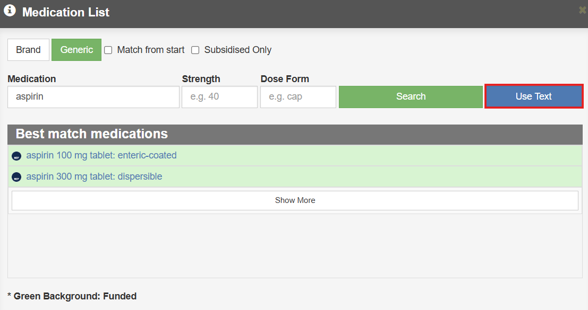The height and width of the screenshot is (310, 588).
Task: Choose aspirin 100 mg enteric-coated tablet text
Action: (101, 156)
